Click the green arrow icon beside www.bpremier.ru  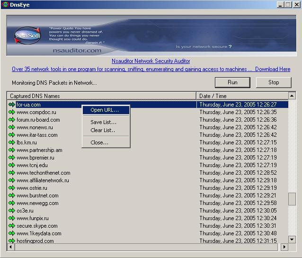12,158
